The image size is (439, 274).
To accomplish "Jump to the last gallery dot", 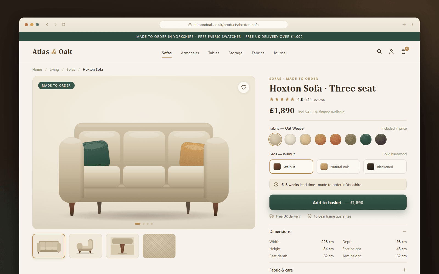I will (152, 224).
